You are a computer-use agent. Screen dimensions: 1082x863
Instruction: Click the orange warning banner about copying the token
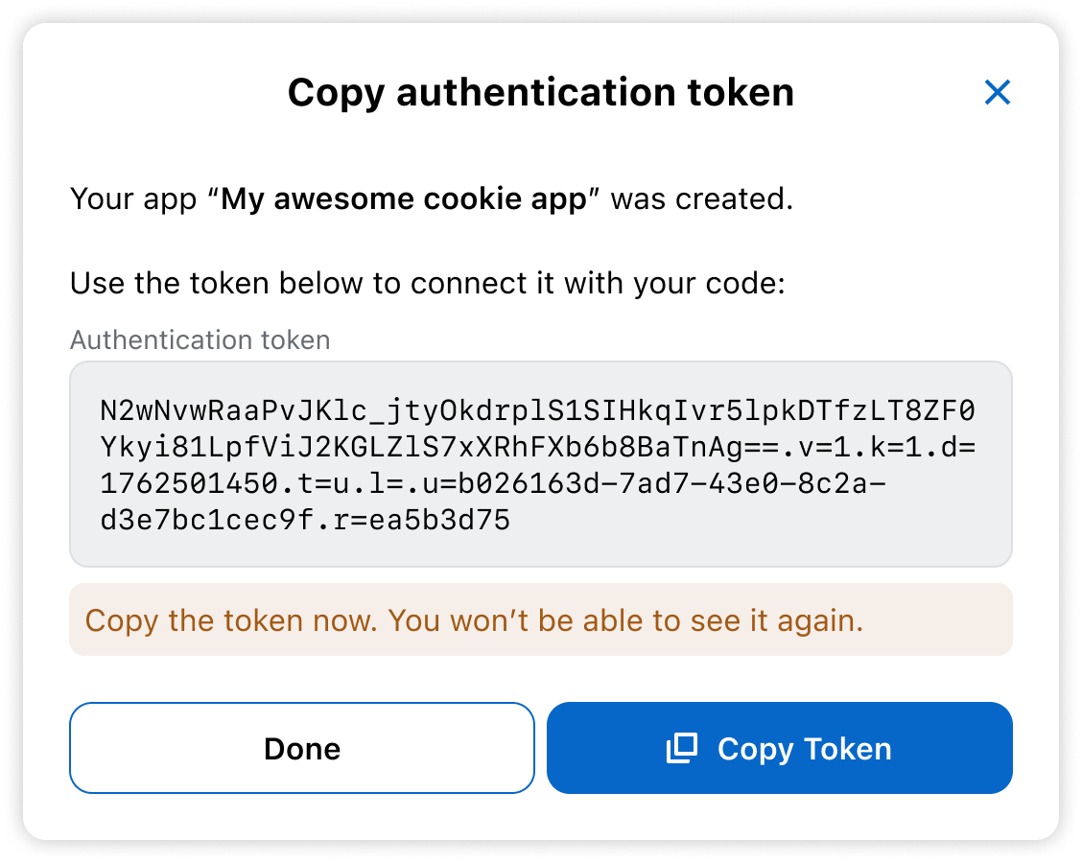(540, 620)
